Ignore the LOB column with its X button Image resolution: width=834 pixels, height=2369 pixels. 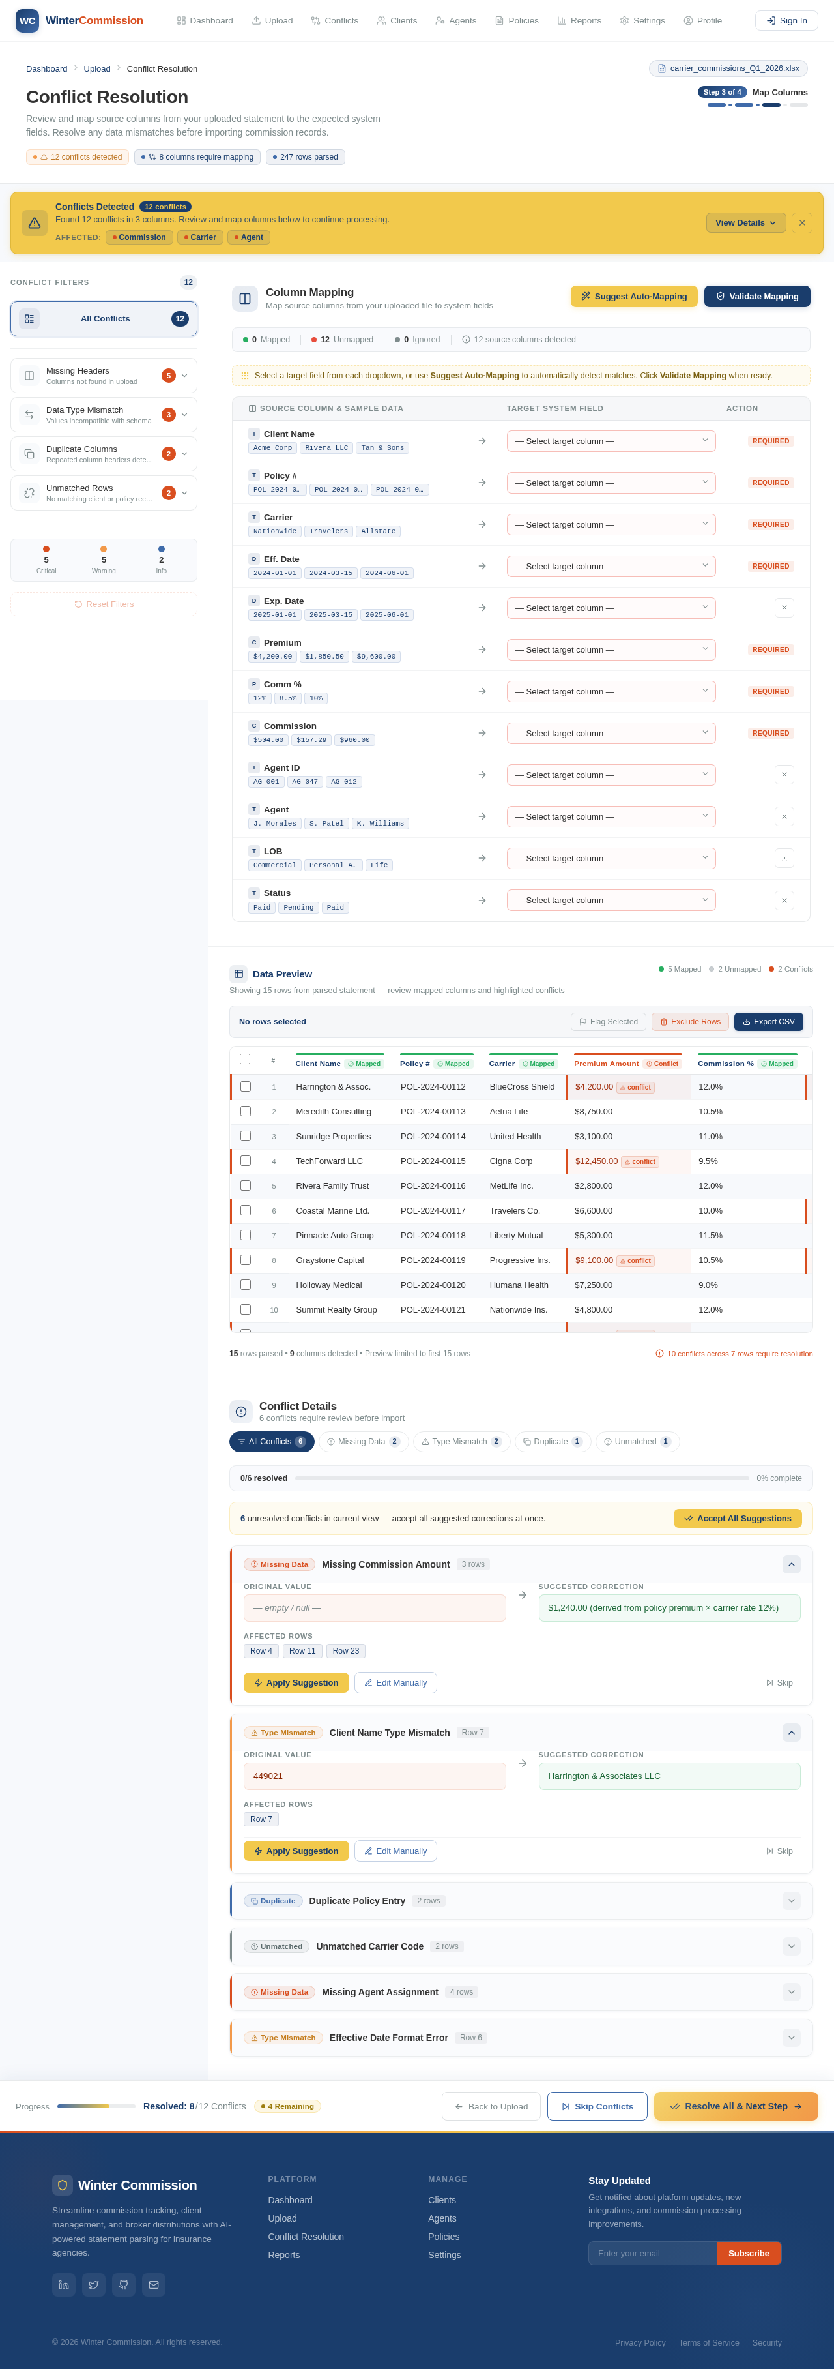point(783,858)
